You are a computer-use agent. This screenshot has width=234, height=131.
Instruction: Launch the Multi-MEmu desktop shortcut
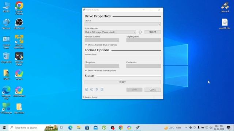(x=19, y=91)
